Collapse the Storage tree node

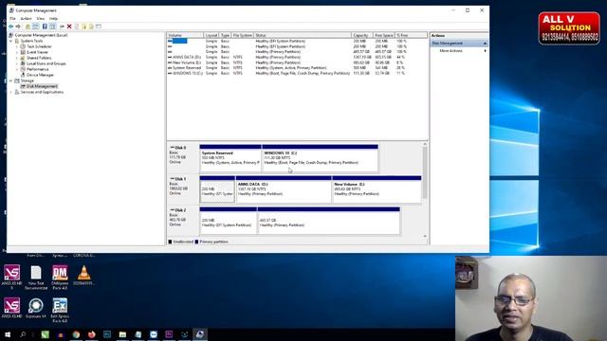click(11, 81)
